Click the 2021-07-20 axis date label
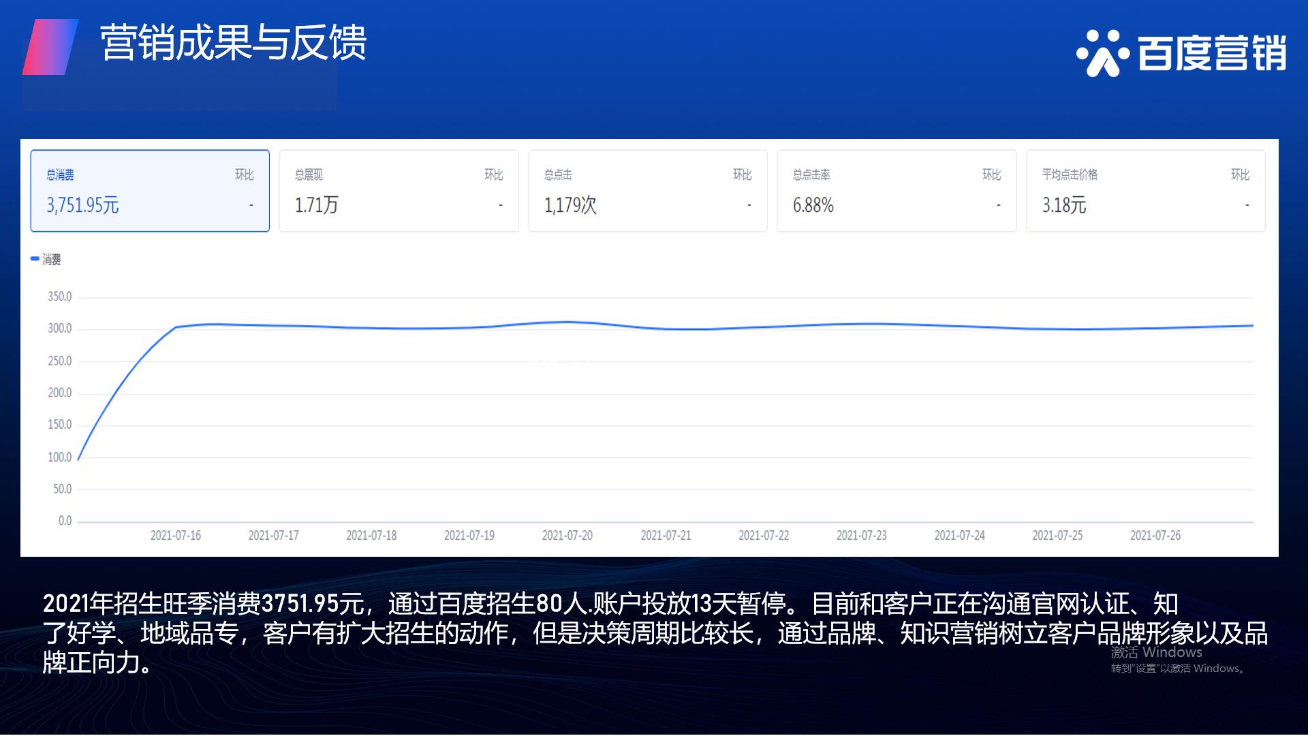 coord(567,536)
